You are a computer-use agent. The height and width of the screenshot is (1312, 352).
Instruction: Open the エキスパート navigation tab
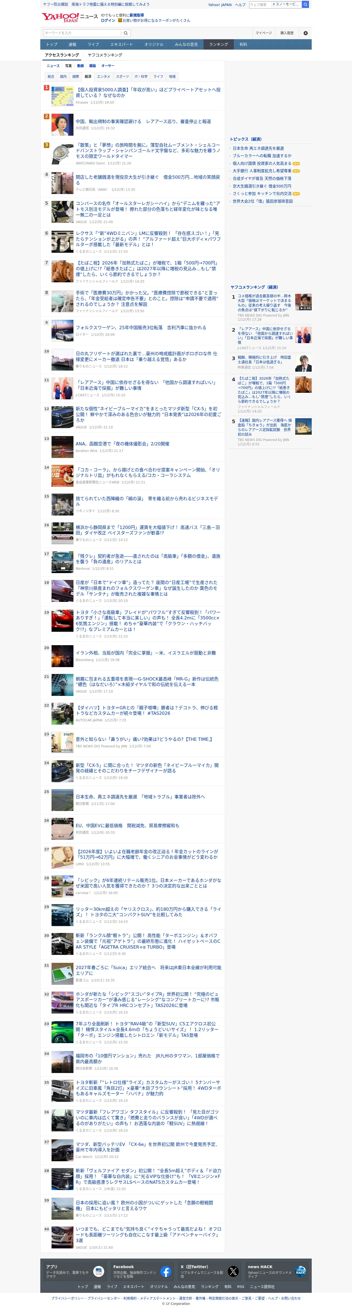coord(121,44)
